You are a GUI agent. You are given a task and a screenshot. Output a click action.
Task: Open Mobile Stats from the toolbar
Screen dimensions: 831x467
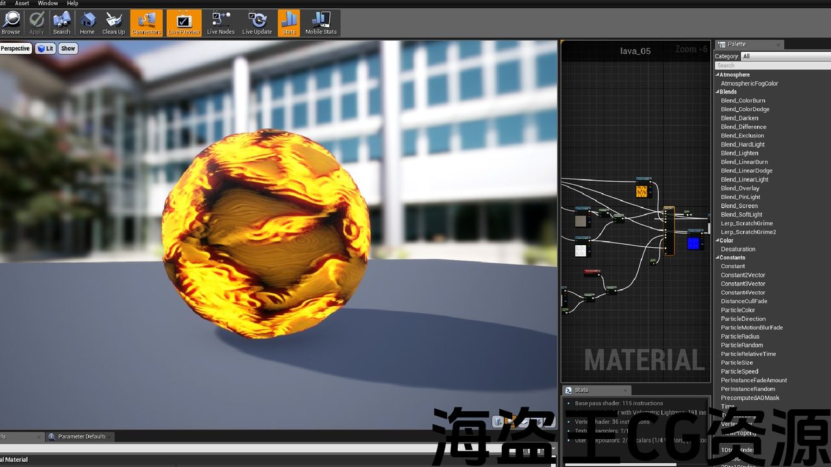[321, 23]
